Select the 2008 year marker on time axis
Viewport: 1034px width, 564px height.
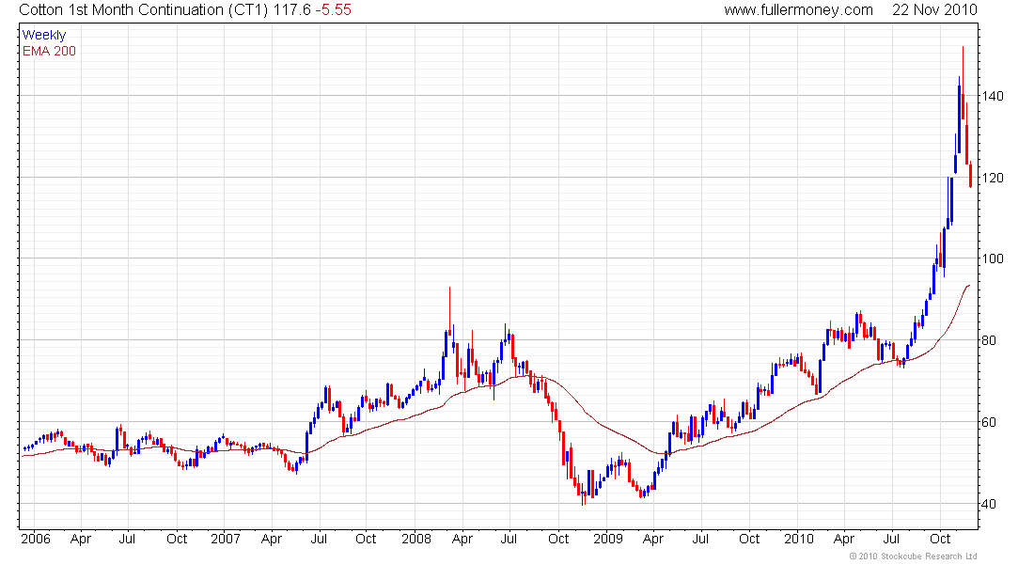pyautogui.click(x=415, y=540)
